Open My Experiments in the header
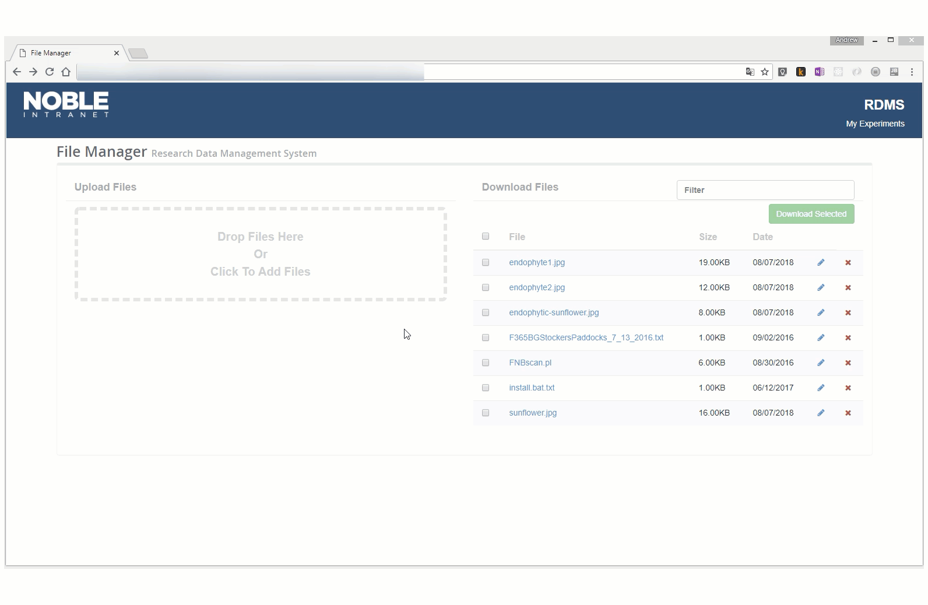 click(x=875, y=124)
